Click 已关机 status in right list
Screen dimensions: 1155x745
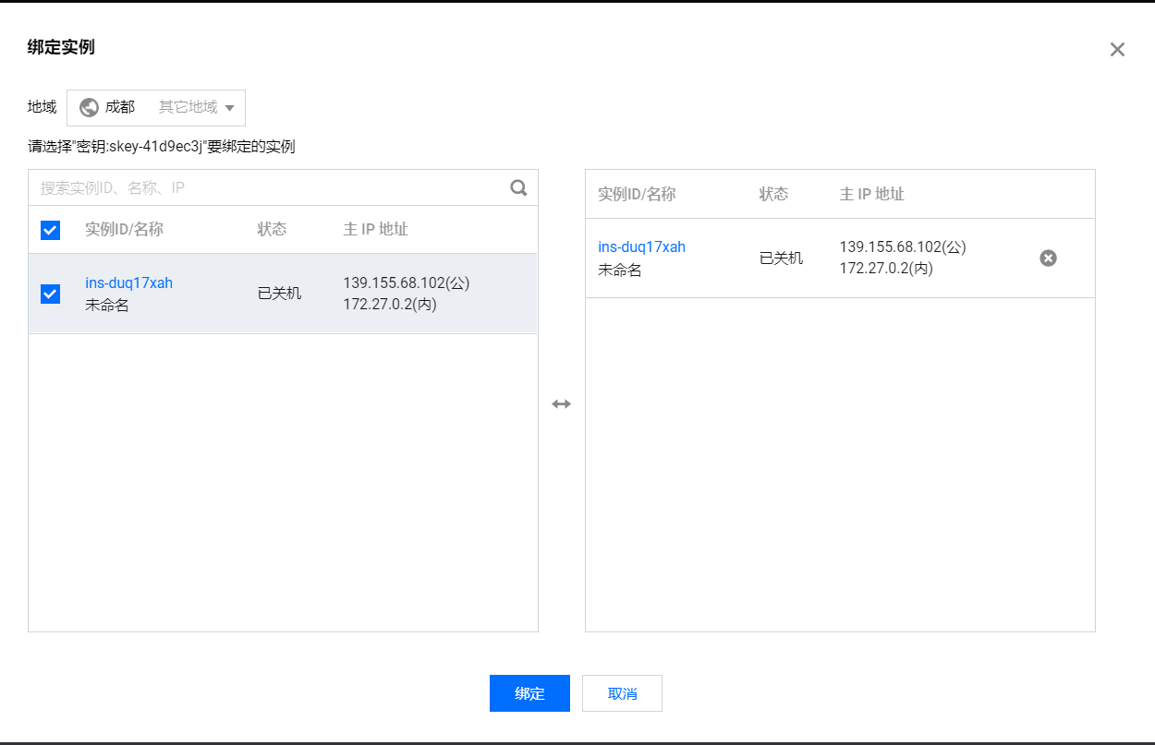coord(781,258)
